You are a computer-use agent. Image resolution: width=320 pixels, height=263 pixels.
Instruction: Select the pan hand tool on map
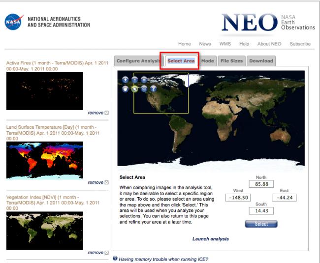click(126, 89)
